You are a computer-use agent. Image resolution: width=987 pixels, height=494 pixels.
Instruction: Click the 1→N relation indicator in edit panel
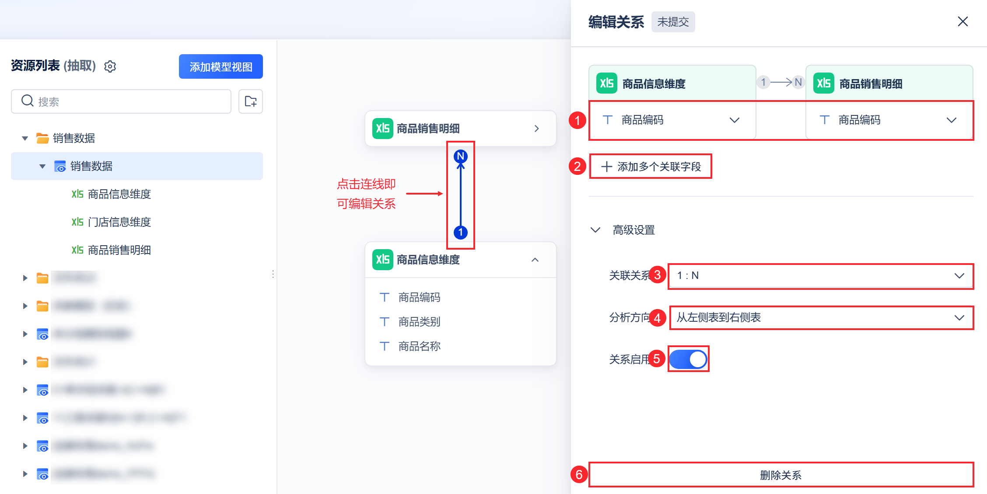pyautogui.click(x=781, y=82)
